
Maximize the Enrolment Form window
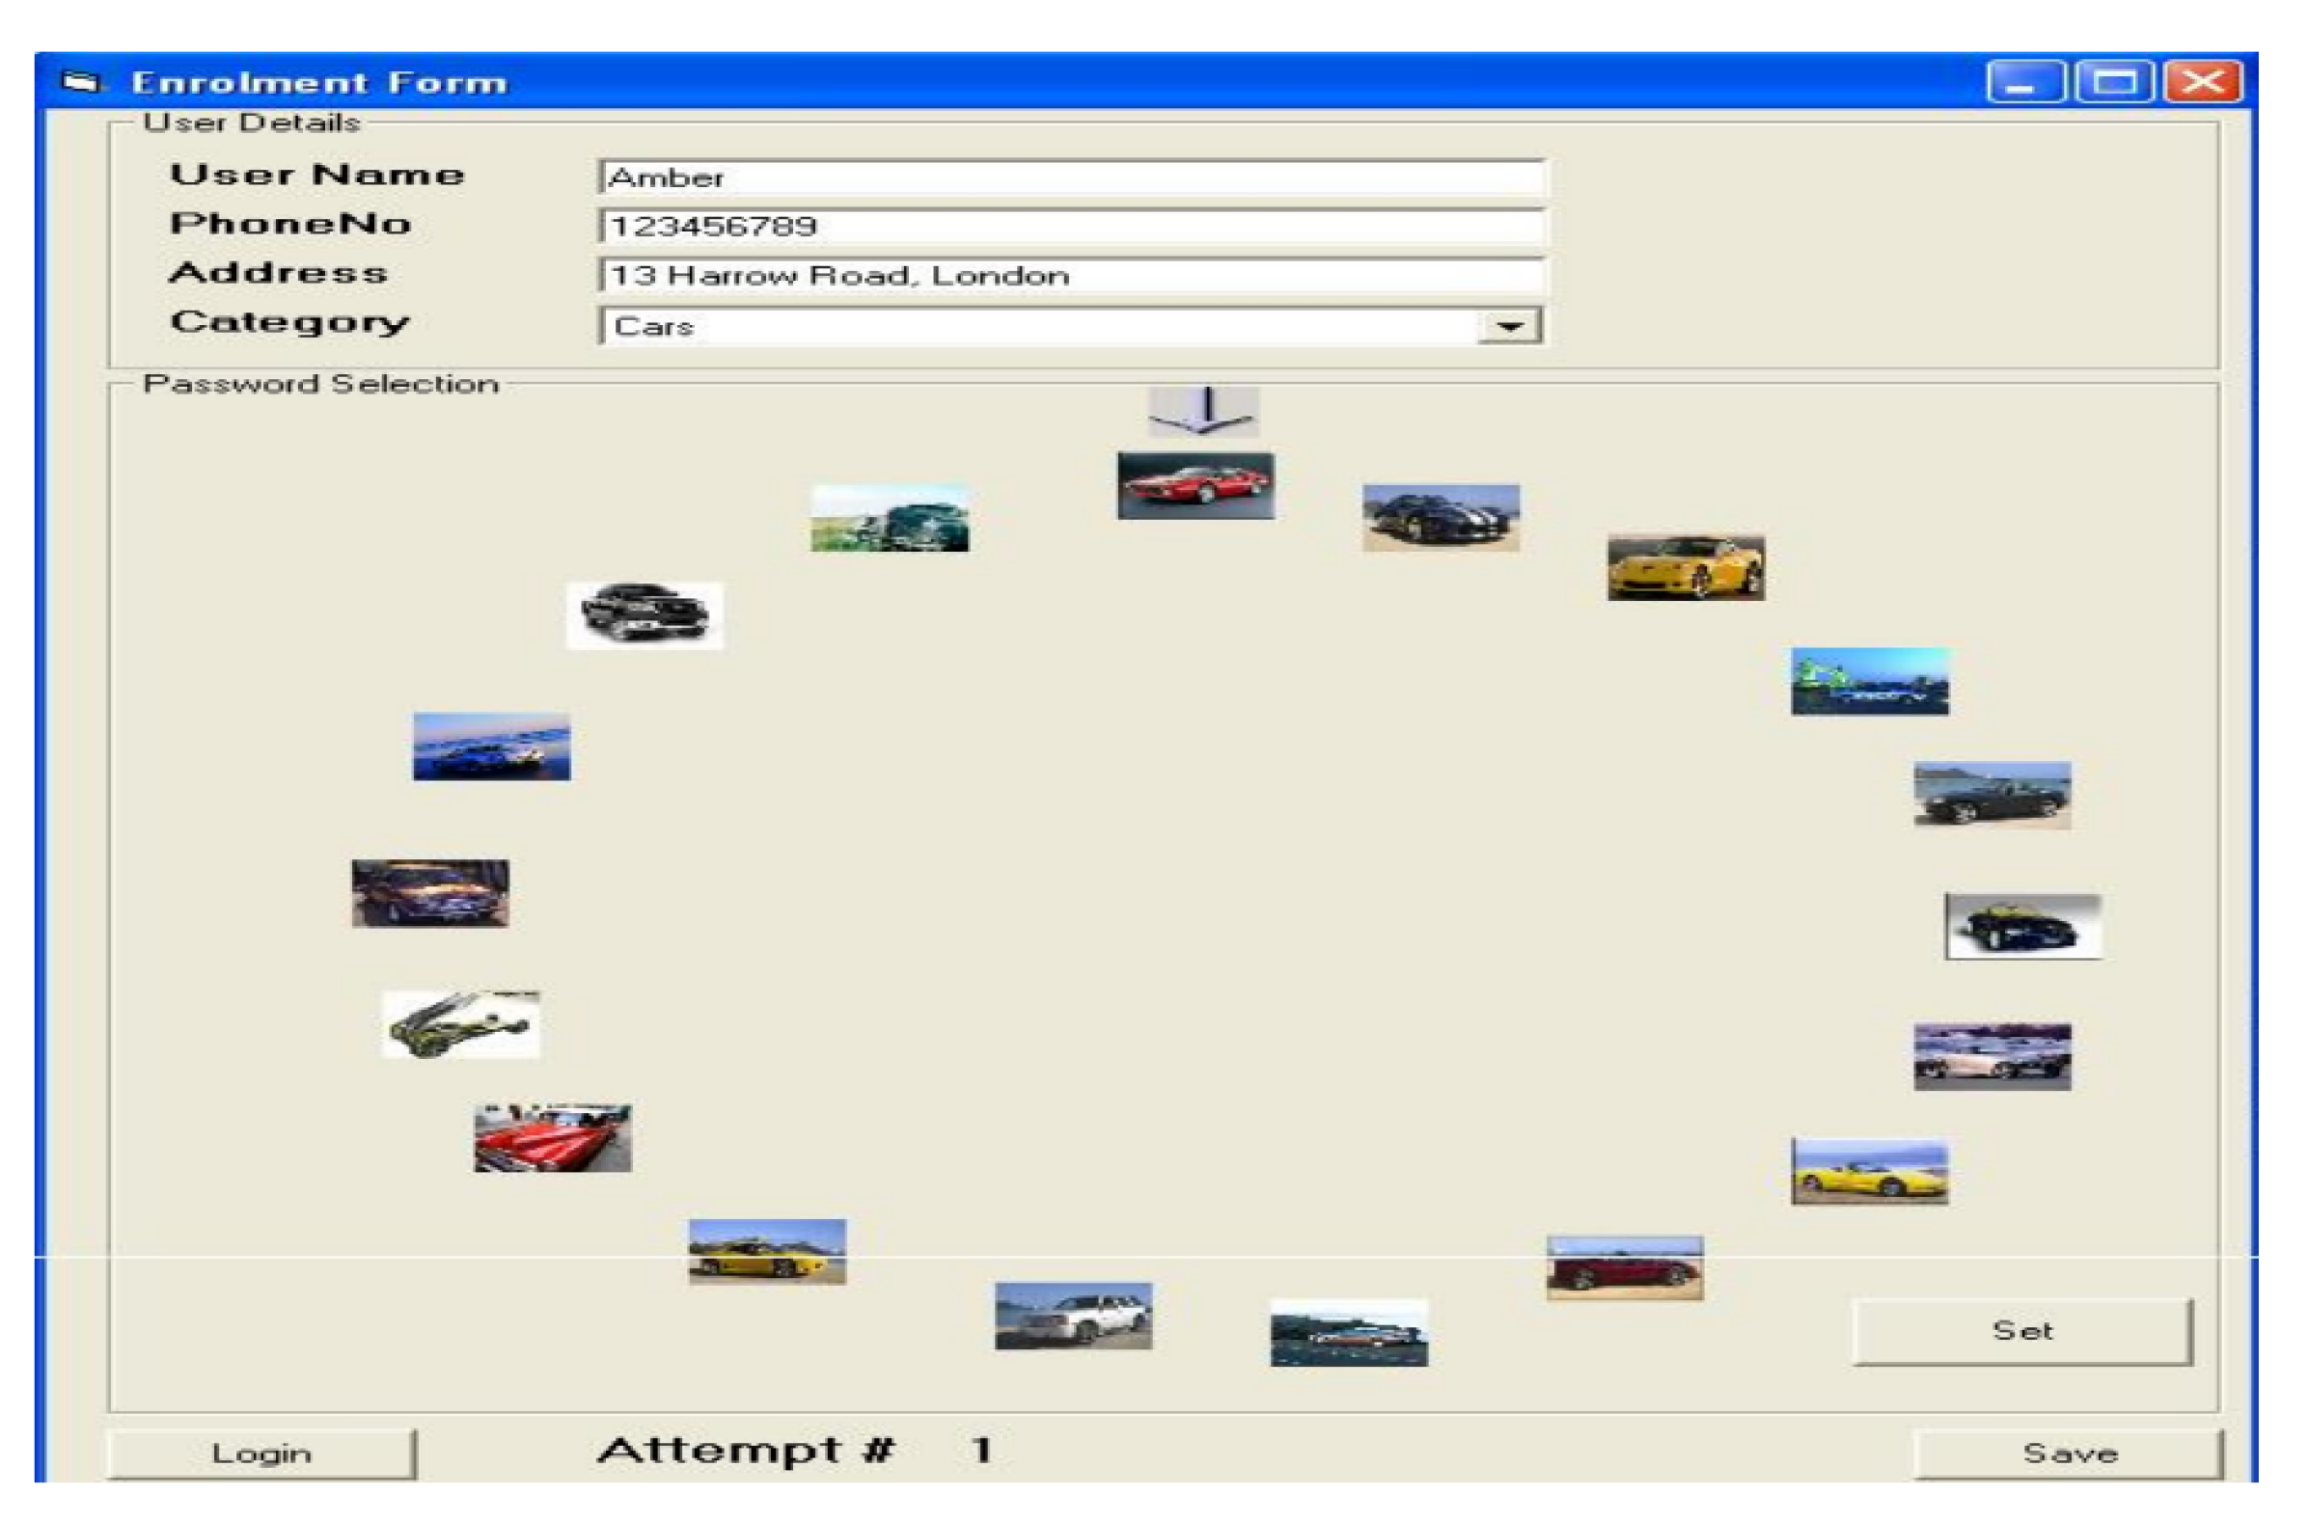tap(2114, 82)
